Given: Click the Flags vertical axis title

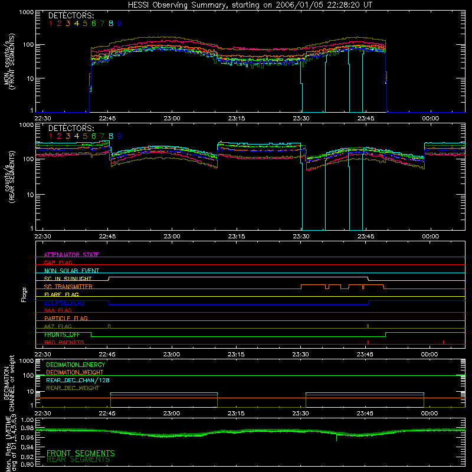Looking at the screenshot, I should [24, 294].
